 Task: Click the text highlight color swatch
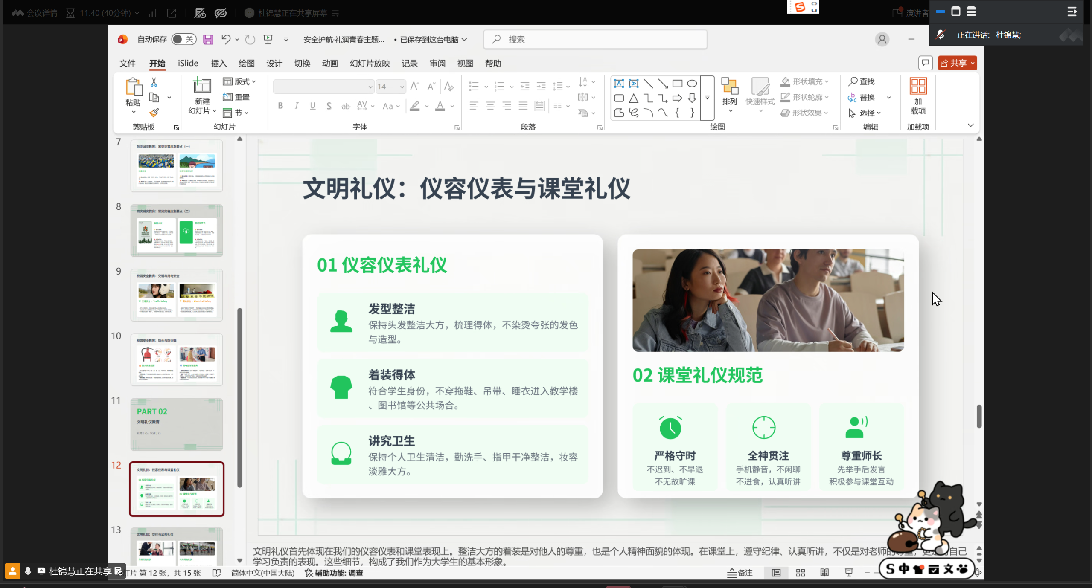[x=414, y=106]
